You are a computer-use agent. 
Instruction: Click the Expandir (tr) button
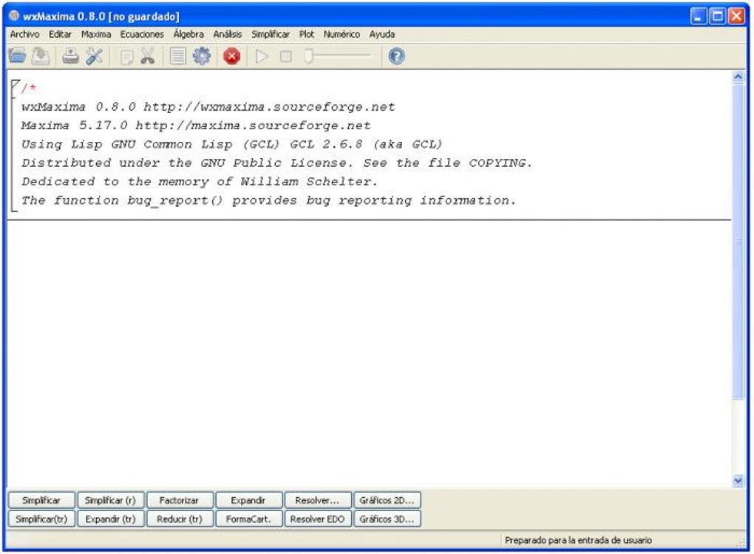pos(110,519)
